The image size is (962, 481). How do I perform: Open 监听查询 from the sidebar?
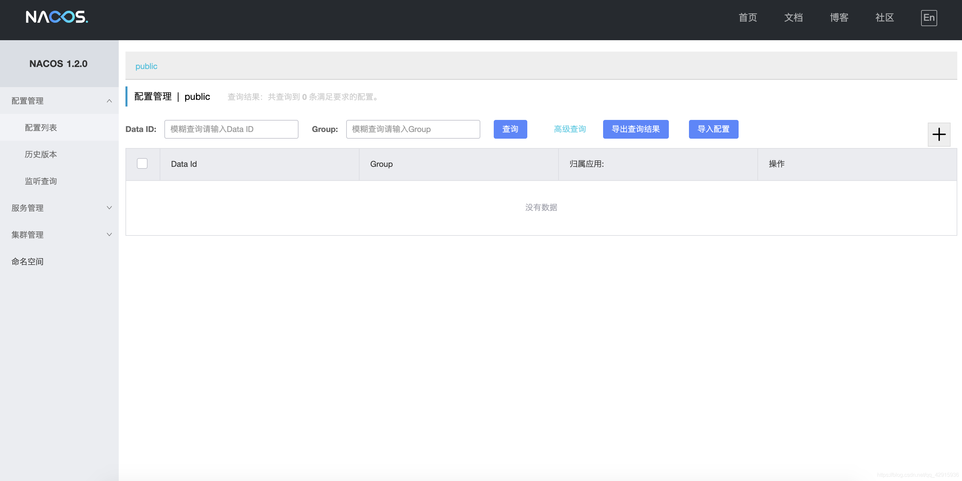pyautogui.click(x=41, y=181)
